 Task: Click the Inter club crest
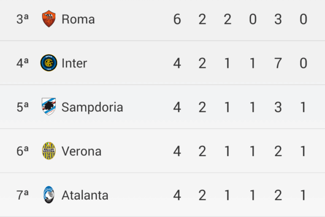tap(49, 63)
